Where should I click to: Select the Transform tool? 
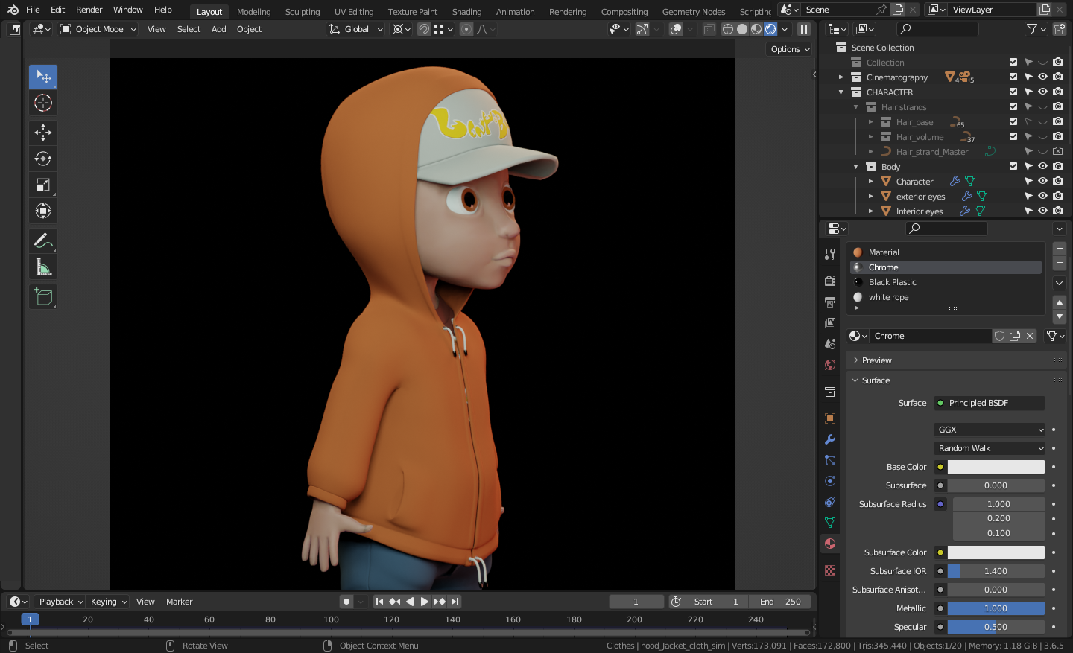tap(43, 211)
